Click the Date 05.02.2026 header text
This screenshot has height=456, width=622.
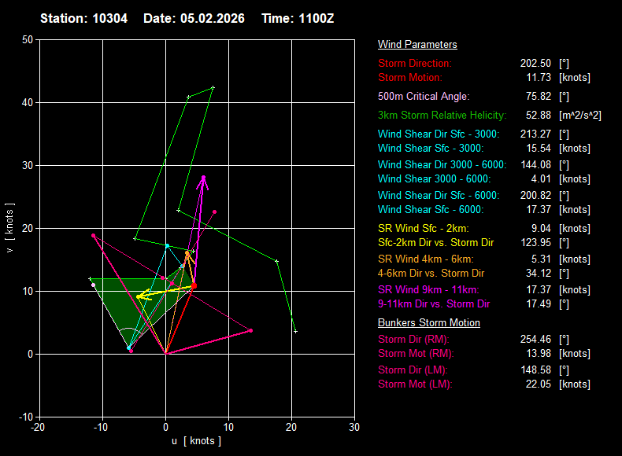pyautogui.click(x=194, y=18)
